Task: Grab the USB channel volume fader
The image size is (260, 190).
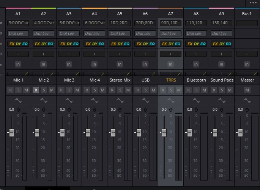Action: click(x=139, y=132)
